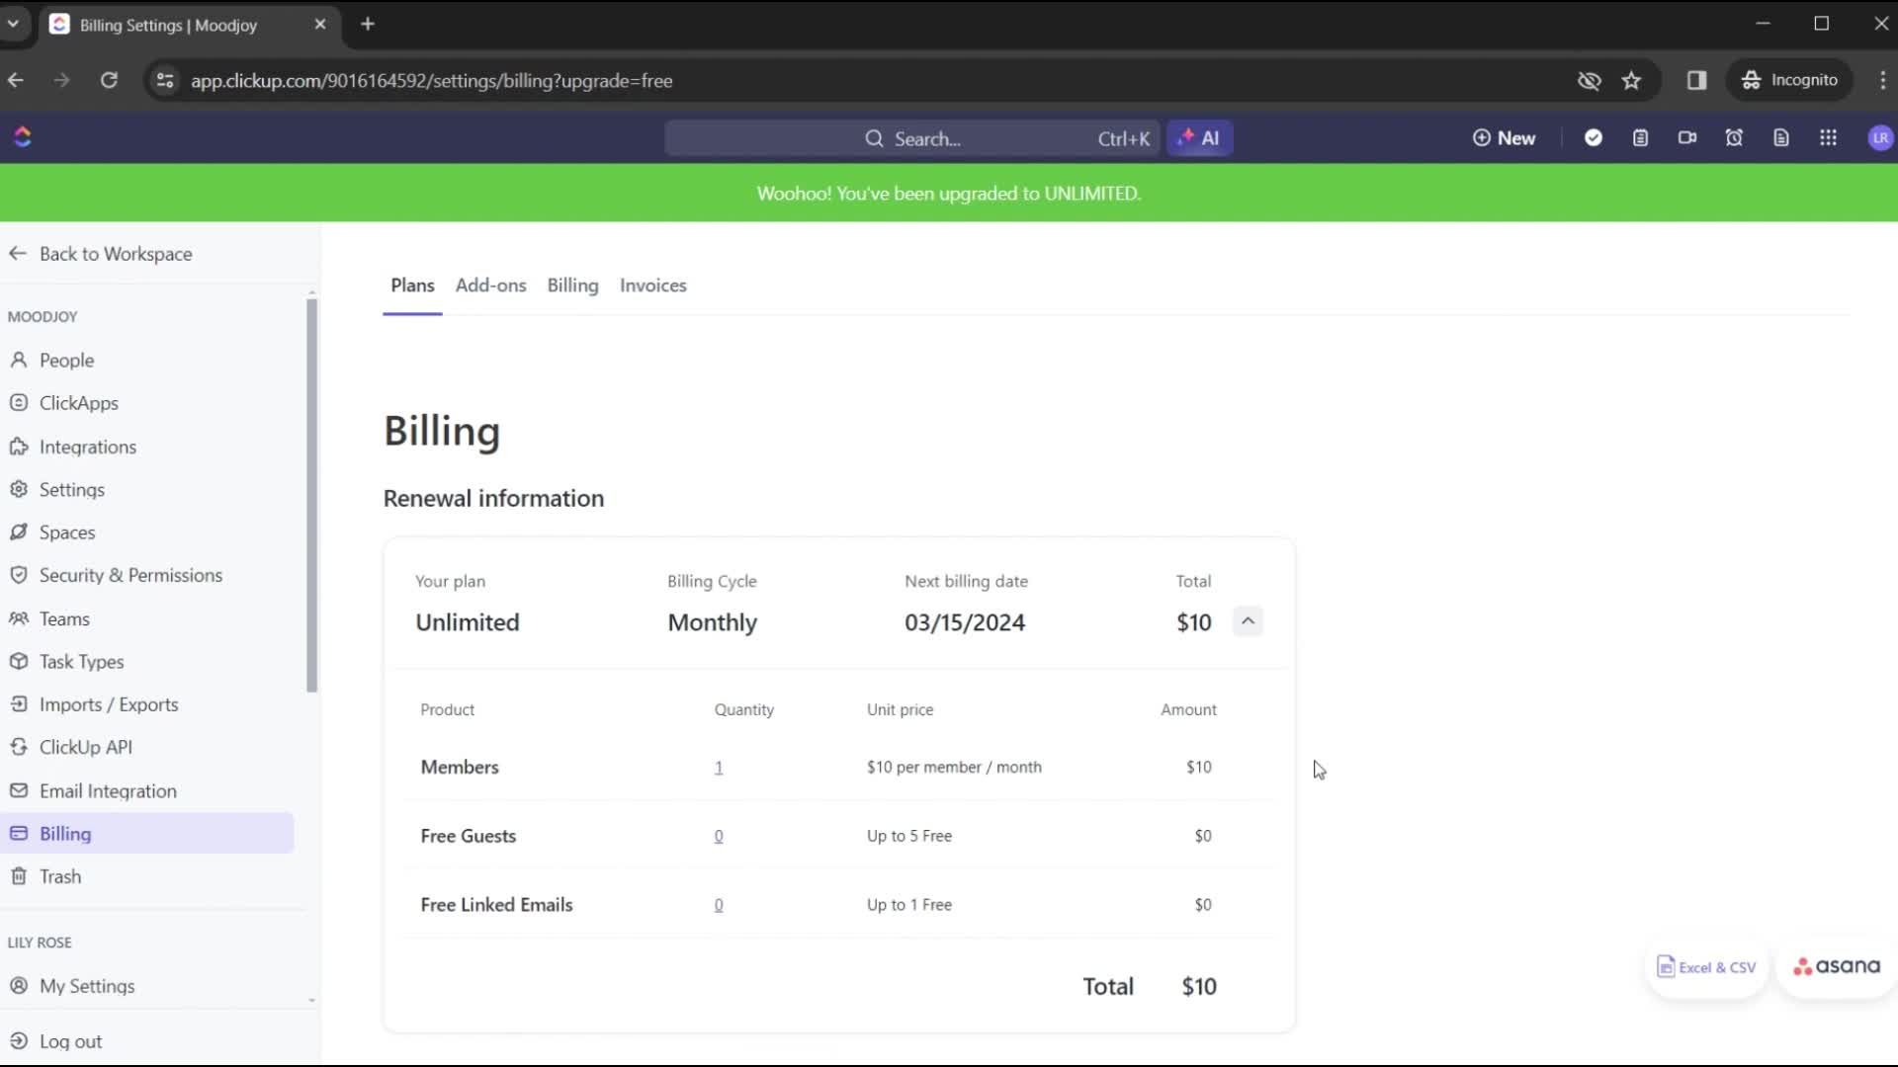Click the AI assistant button
Screen dimensions: 1898x1067
click(x=1199, y=138)
